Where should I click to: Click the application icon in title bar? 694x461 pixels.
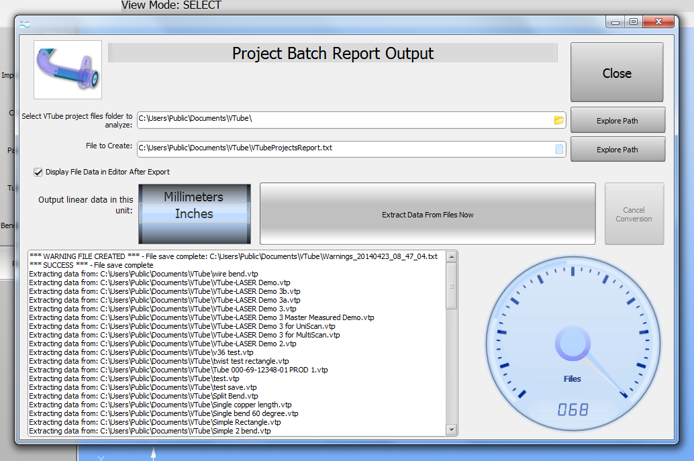click(25, 23)
